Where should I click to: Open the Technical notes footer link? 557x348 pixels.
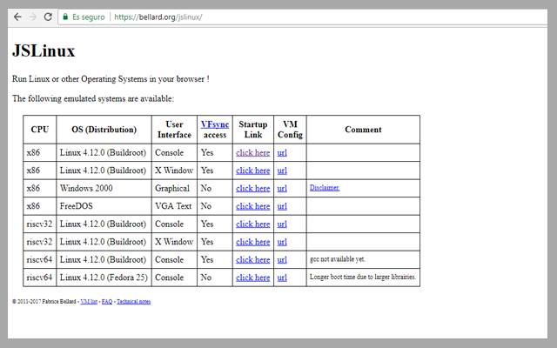pyautogui.click(x=133, y=301)
